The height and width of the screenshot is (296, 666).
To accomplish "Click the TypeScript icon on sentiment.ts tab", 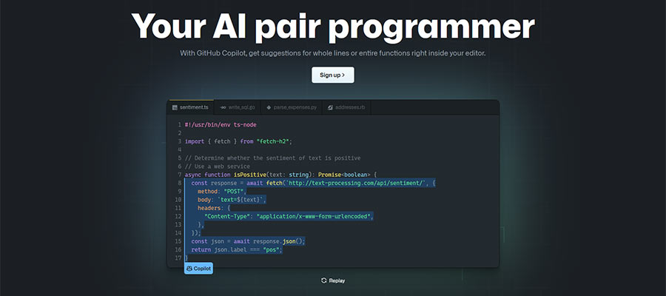I will pyautogui.click(x=175, y=107).
